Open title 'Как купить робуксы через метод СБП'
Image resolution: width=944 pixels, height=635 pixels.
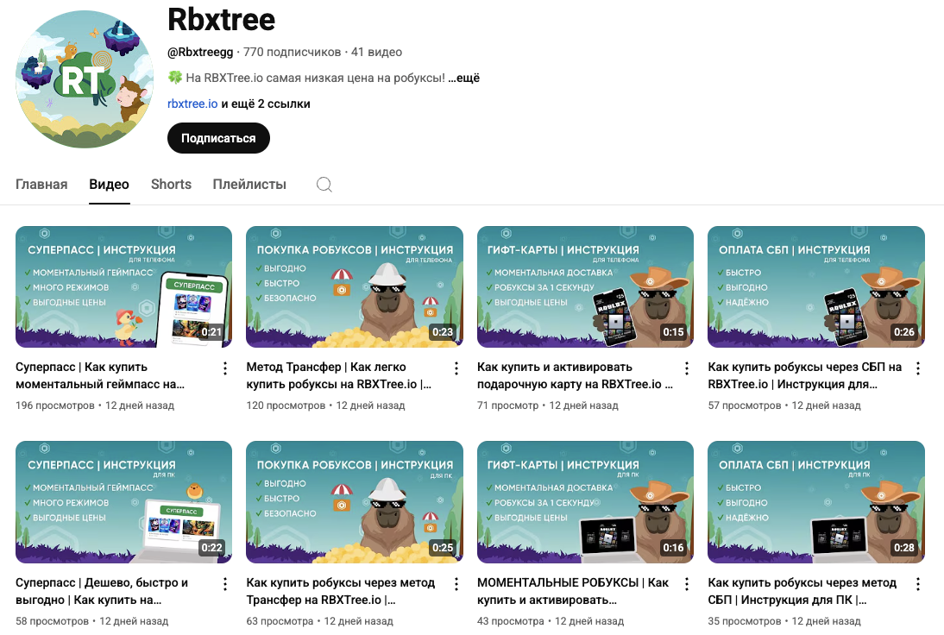[x=802, y=591]
